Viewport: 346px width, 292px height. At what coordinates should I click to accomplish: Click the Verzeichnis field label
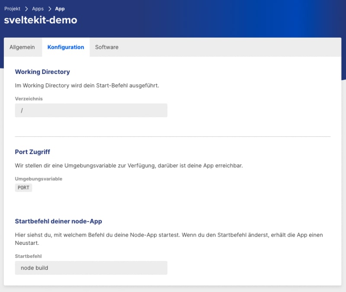pos(29,99)
